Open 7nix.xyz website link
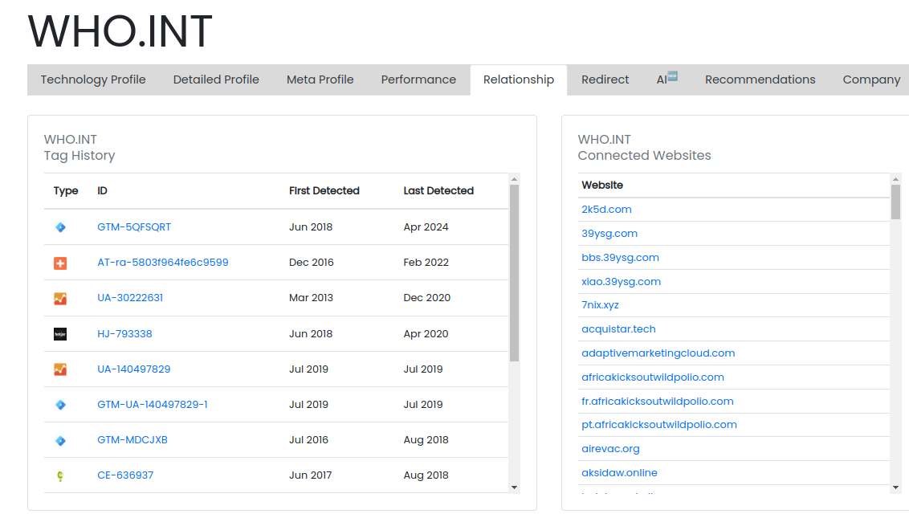 (x=600, y=305)
